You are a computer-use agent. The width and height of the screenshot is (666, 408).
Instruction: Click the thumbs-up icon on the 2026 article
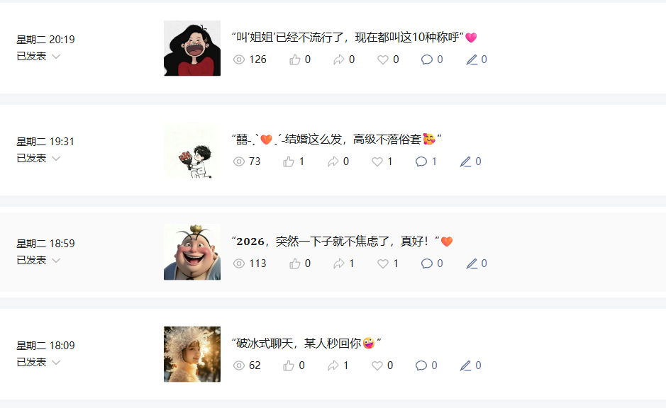coord(295,263)
